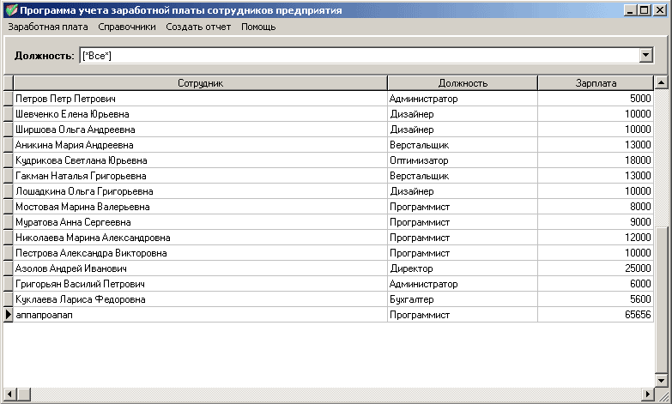Select row marker for Петров Петр Петрович

8,99
